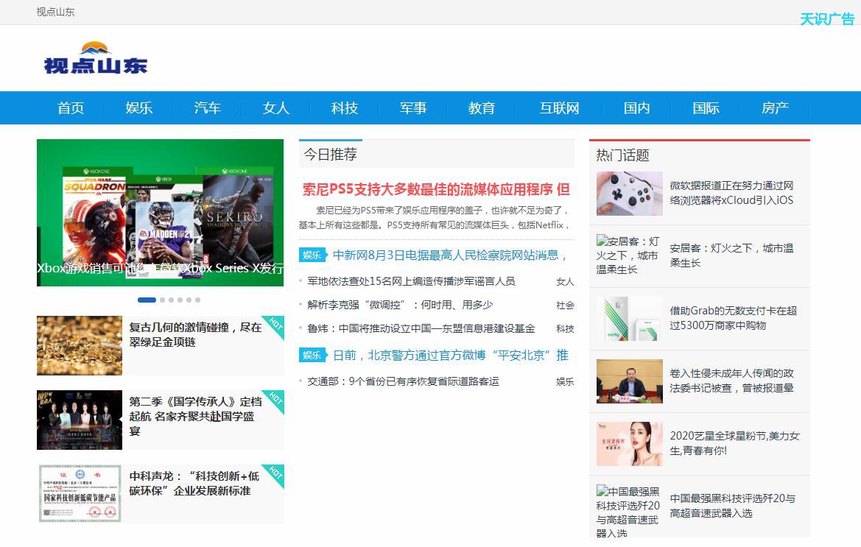Click the 热门话题 section heading

click(x=622, y=155)
